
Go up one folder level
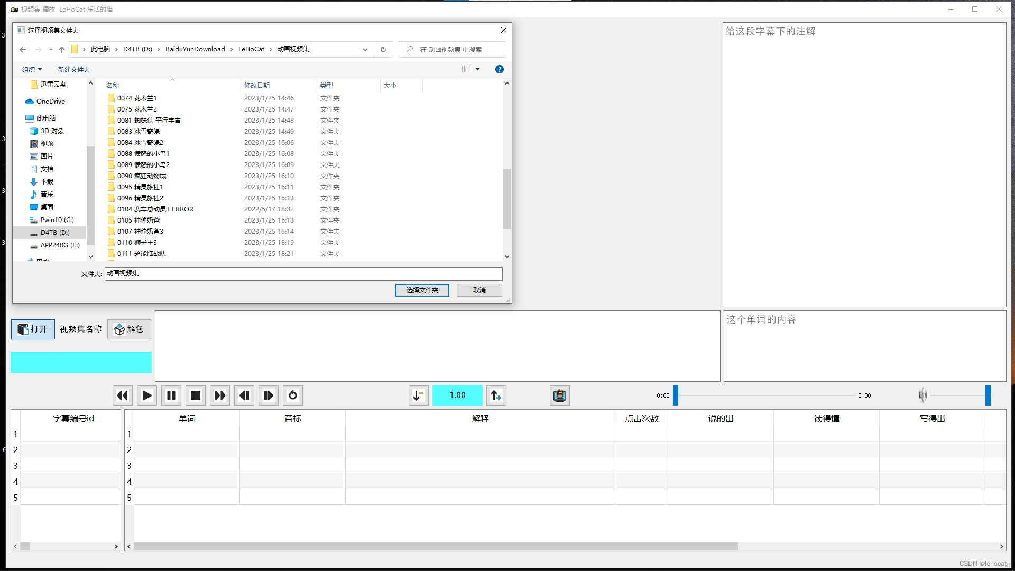(62, 50)
